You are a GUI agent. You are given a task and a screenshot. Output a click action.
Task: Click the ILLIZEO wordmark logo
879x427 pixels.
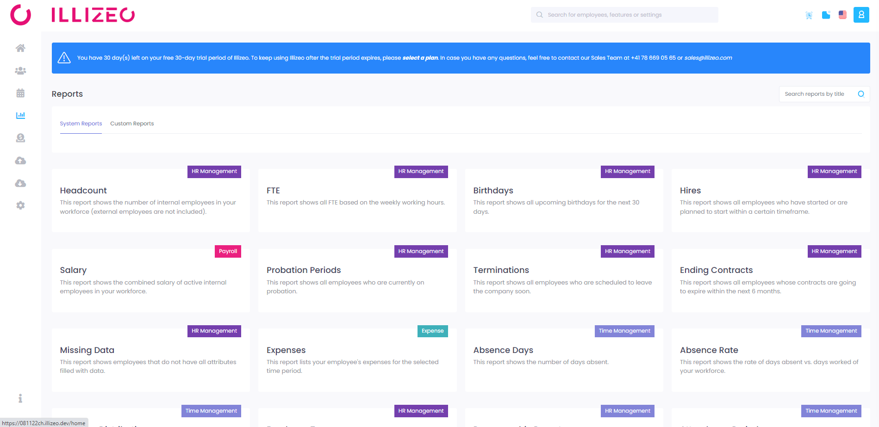(93, 15)
